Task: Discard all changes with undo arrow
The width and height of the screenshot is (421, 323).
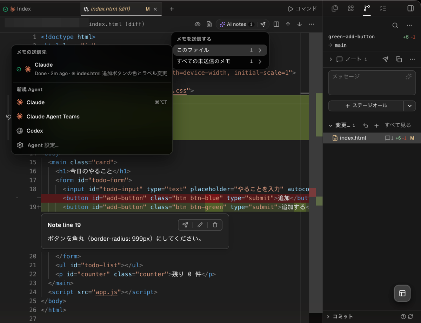Action: point(366,125)
